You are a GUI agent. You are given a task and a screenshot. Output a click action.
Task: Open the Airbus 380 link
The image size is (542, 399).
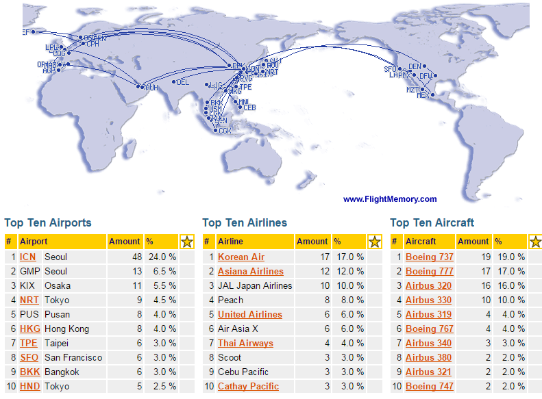(428, 357)
